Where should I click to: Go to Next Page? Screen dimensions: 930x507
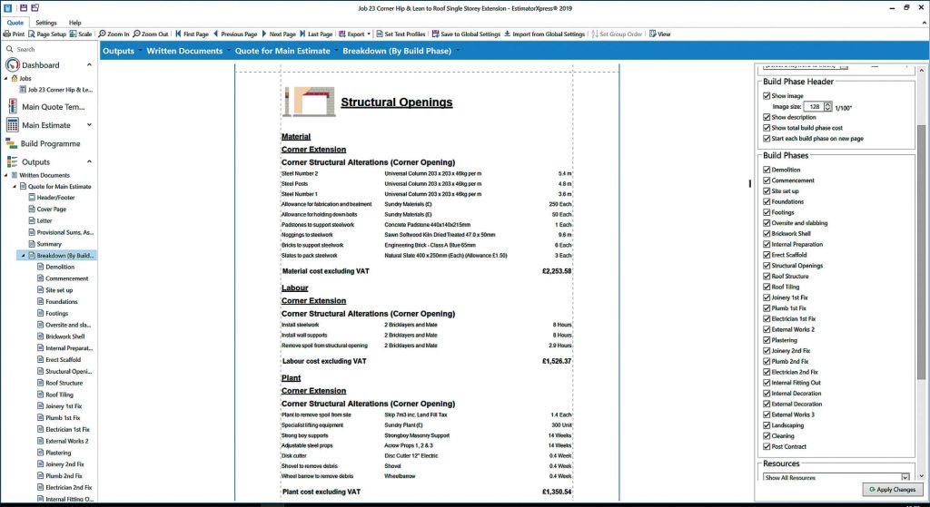coord(279,34)
